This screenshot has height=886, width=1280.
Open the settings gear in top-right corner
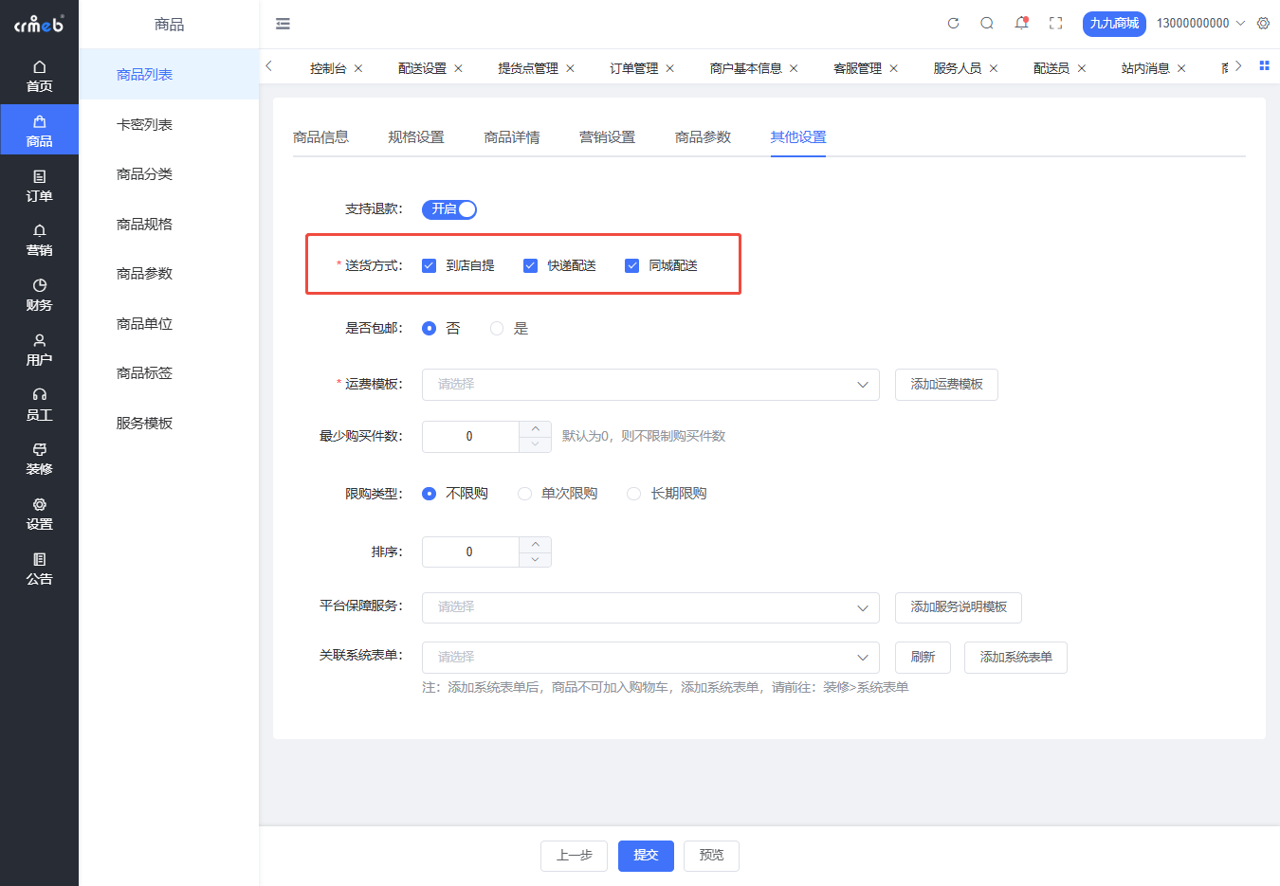(x=1263, y=24)
